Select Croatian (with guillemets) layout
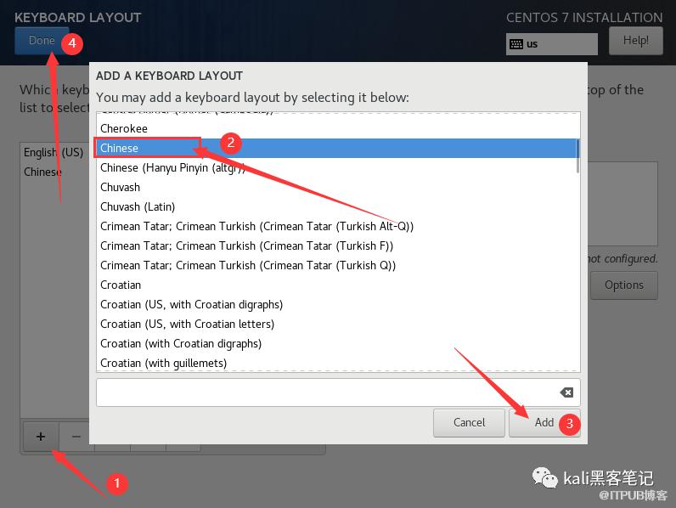This screenshot has height=508, width=676. click(x=339, y=363)
